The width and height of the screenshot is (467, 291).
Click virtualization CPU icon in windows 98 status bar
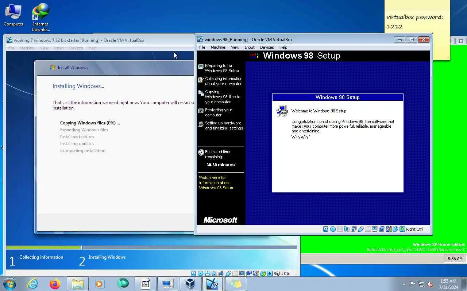pos(389,229)
